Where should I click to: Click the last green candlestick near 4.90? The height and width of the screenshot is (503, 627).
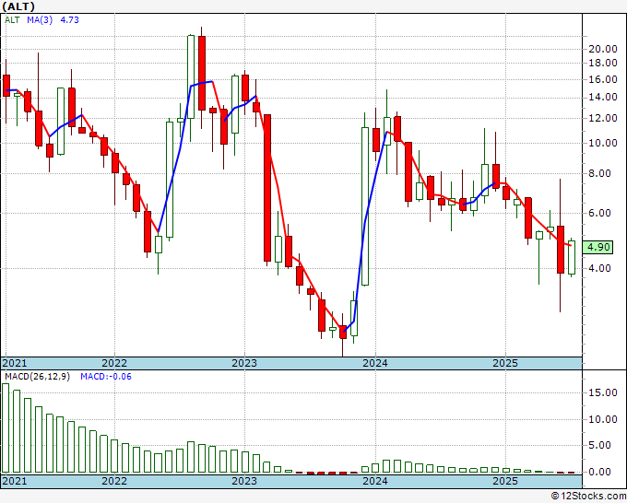point(572,257)
